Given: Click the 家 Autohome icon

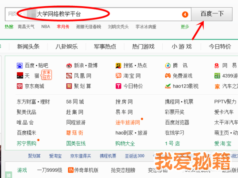Looking at the screenshot, I should click(x=217, y=87).
